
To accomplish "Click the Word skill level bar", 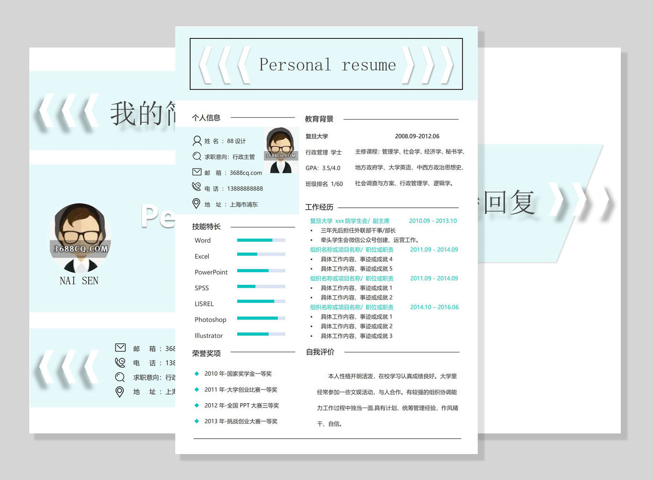I will [x=261, y=240].
